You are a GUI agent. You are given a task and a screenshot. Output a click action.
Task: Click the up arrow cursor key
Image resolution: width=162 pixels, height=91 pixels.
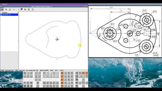coord(83,79)
